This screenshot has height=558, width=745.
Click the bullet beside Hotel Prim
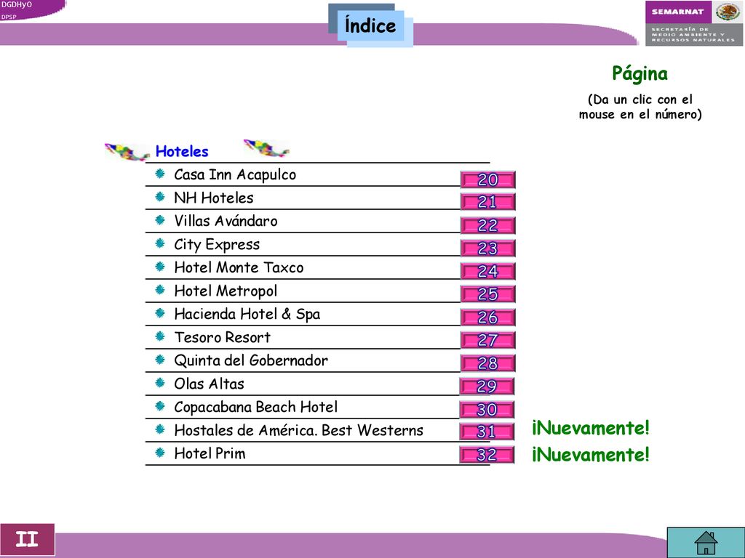(160, 452)
